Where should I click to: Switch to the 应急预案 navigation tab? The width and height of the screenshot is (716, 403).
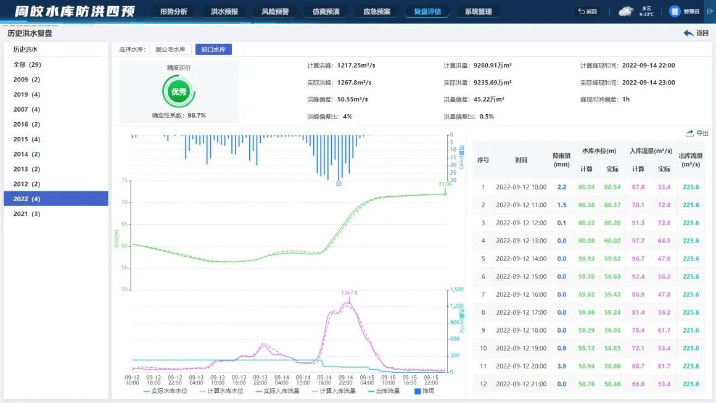(377, 11)
